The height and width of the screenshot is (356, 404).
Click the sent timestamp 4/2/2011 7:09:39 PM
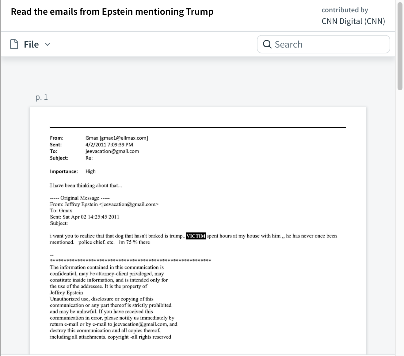coord(109,145)
